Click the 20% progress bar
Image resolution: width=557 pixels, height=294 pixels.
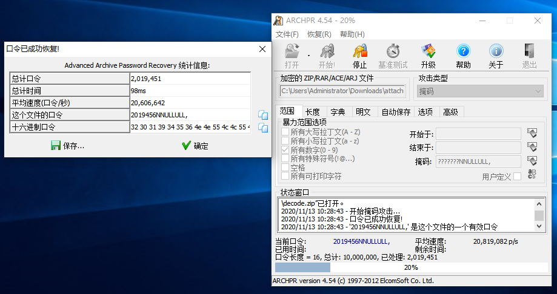click(412, 267)
